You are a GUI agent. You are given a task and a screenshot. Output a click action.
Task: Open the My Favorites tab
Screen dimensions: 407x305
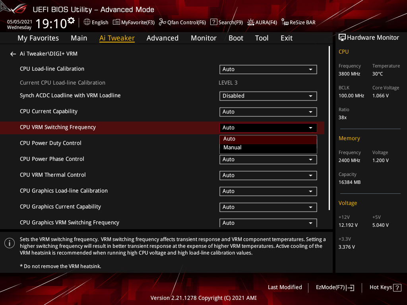click(38, 38)
